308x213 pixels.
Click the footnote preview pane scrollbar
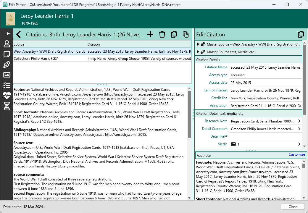189,114
